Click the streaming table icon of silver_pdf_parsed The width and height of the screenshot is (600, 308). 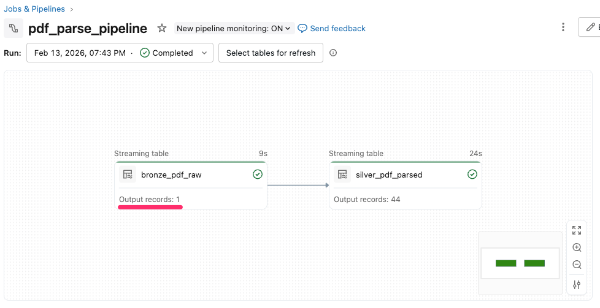pos(342,175)
